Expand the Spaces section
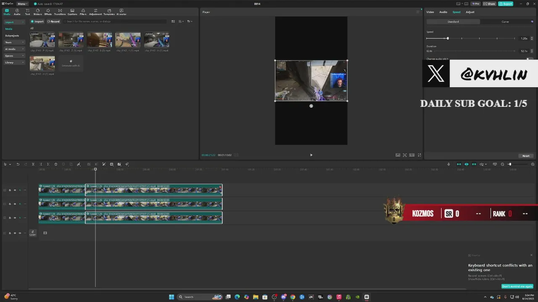This screenshot has height=302, width=538. (15, 56)
